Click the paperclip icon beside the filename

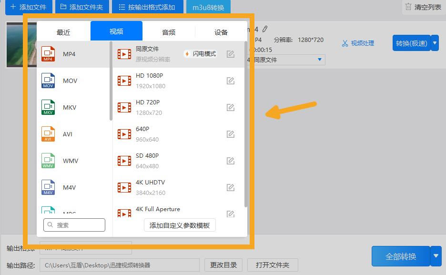(x=265, y=29)
